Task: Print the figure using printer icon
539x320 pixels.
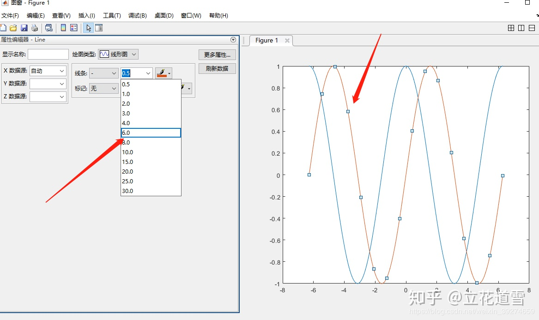Action: (x=34, y=28)
